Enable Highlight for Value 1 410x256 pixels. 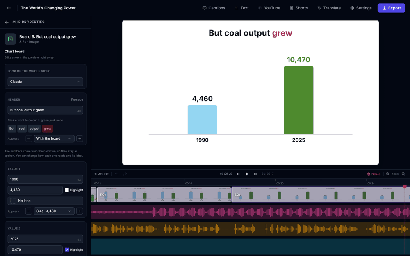(x=67, y=190)
